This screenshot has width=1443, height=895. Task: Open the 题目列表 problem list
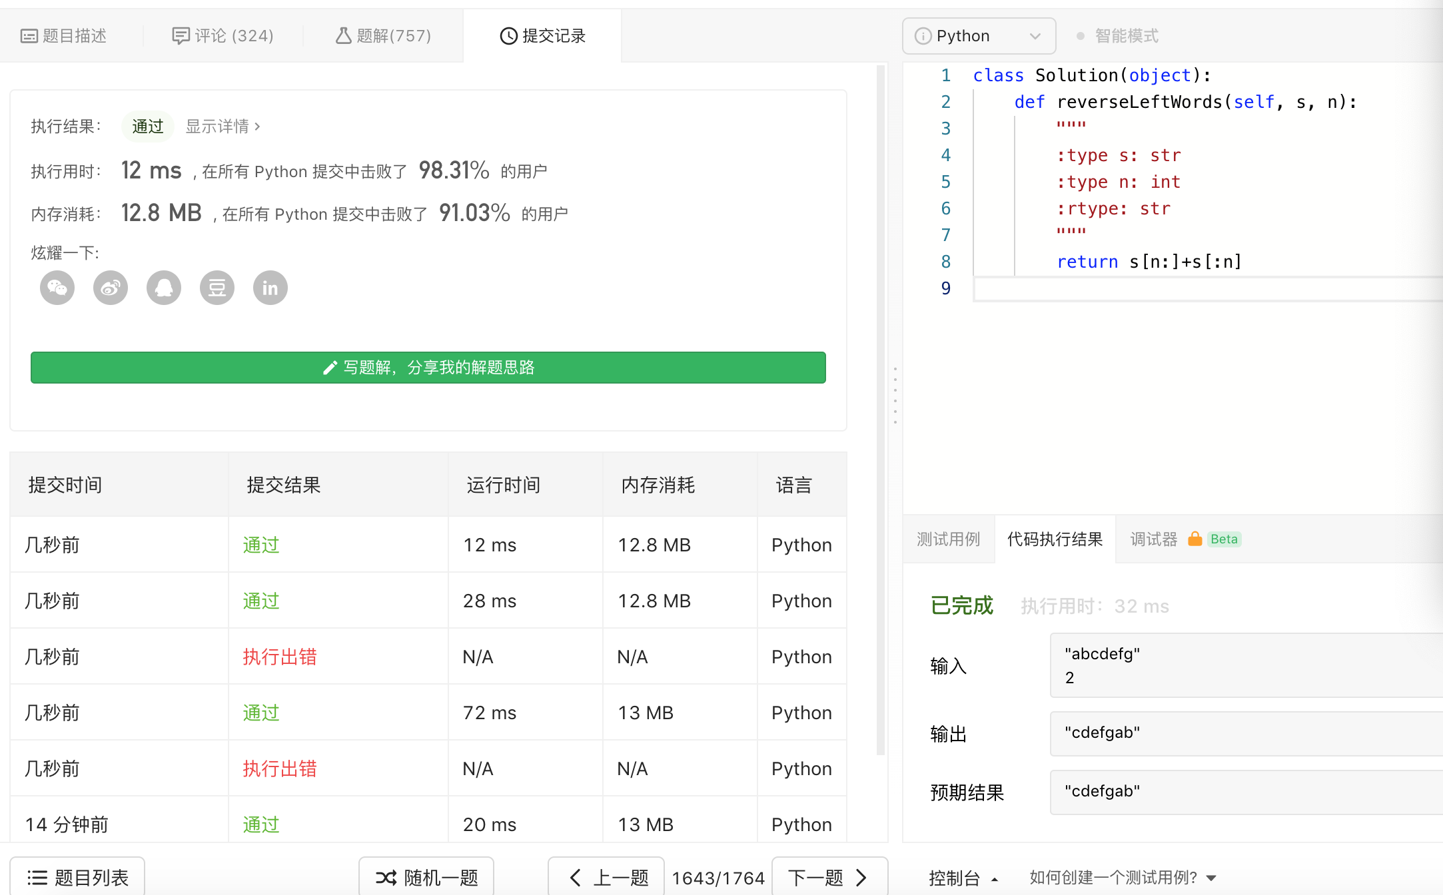pyautogui.click(x=77, y=877)
